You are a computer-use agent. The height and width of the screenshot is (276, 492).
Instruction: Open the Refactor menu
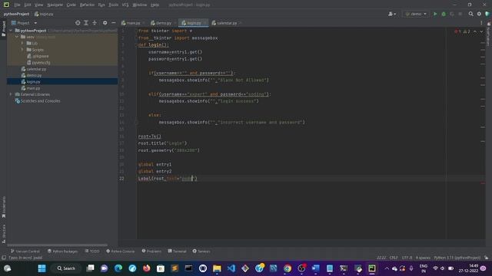(x=87, y=5)
